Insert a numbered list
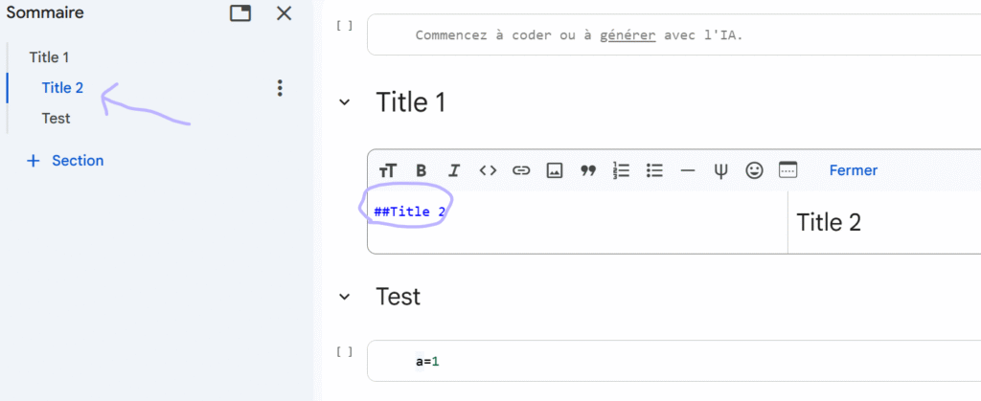Screen dimensions: 981x401 (x=622, y=170)
